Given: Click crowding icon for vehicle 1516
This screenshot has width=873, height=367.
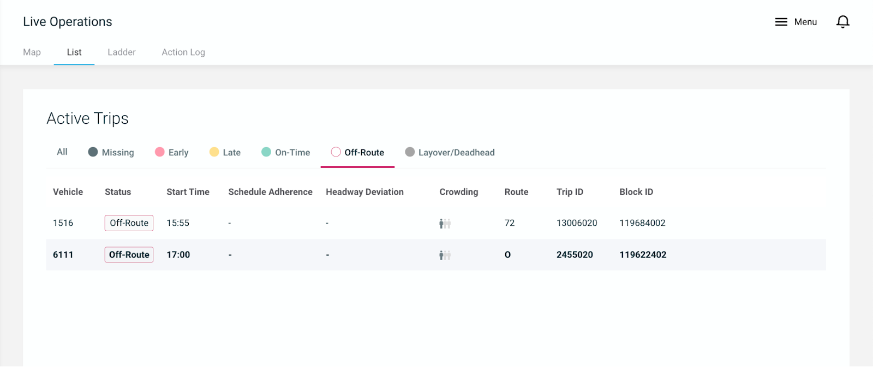Looking at the screenshot, I should pos(445,224).
